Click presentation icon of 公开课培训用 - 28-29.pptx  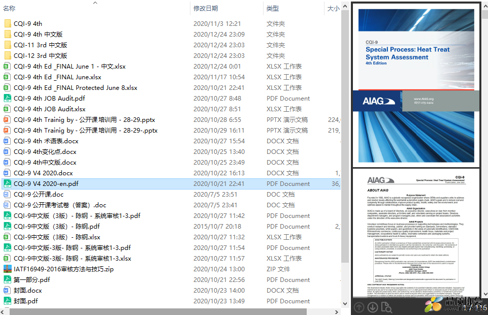7,119
